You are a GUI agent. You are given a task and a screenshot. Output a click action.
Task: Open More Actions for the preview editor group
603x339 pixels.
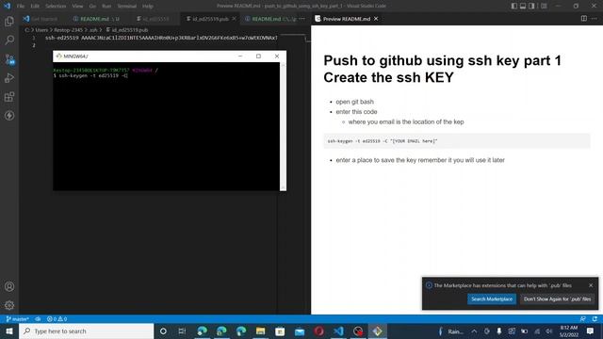click(595, 19)
